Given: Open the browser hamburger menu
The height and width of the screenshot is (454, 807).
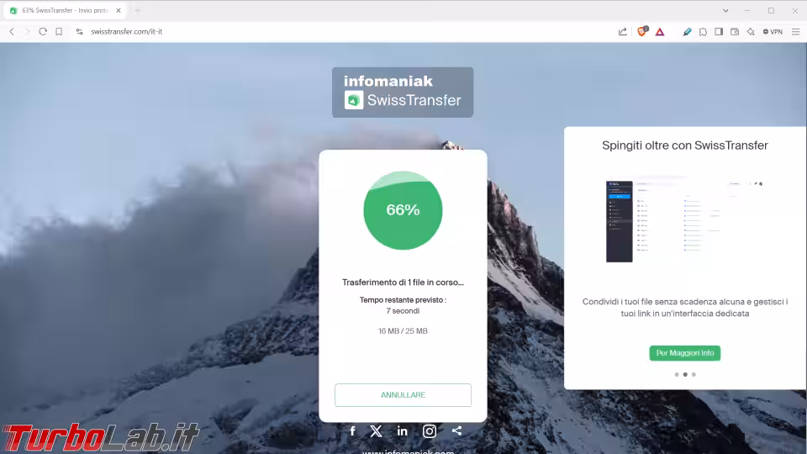Looking at the screenshot, I should (x=796, y=32).
